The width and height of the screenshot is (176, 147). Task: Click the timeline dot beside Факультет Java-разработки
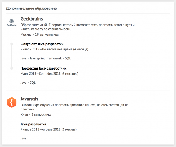tap(12, 44)
